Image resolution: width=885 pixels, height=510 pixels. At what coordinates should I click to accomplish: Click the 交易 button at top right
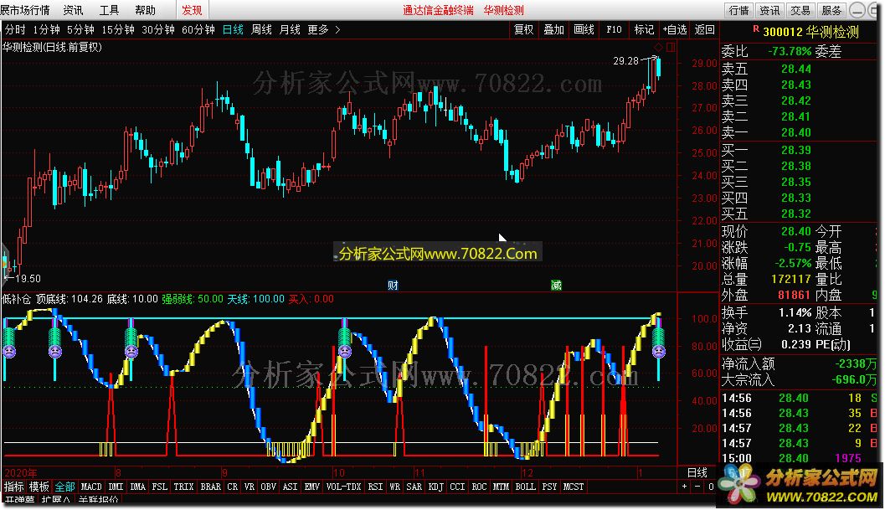point(800,10)
